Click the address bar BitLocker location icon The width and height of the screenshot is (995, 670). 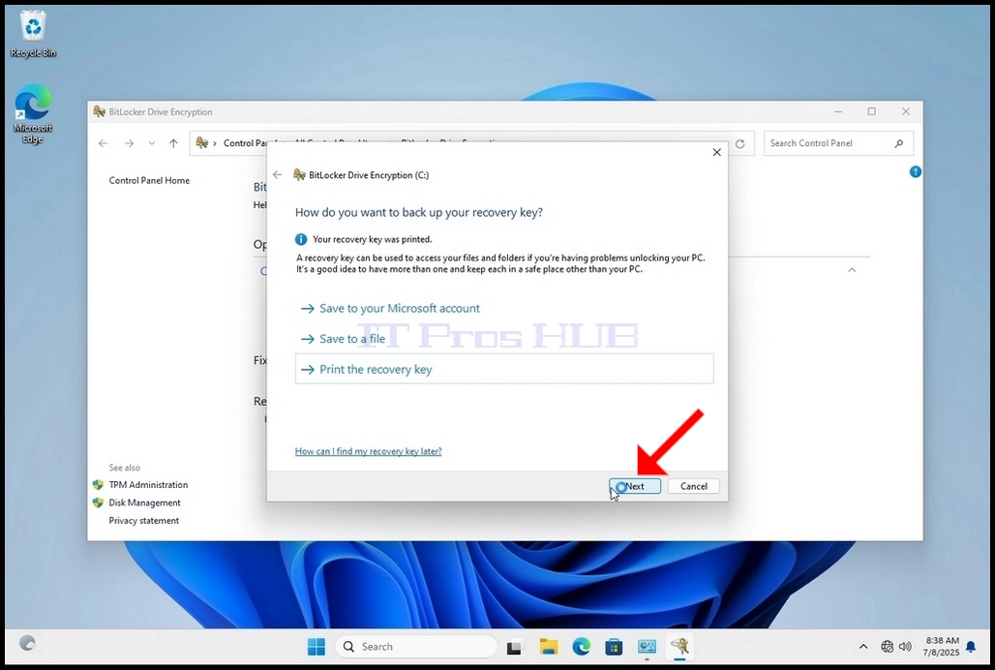coord(201,142)
